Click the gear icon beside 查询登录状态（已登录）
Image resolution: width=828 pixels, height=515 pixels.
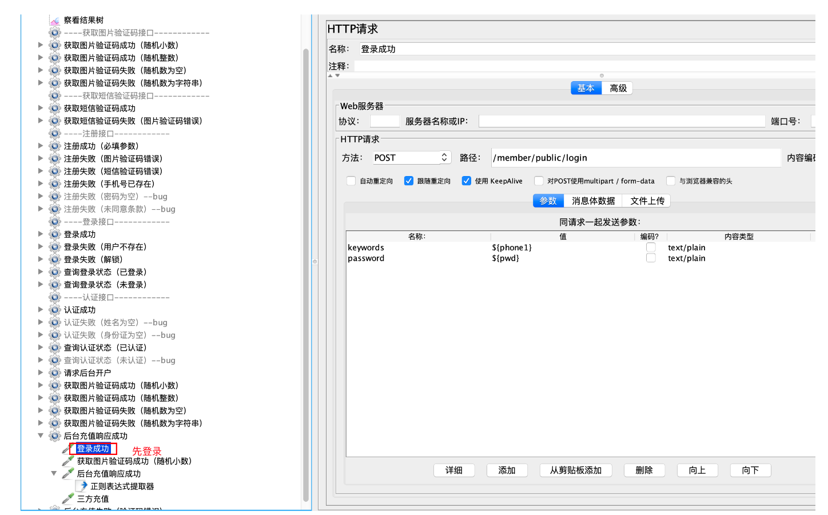[55, 272]
